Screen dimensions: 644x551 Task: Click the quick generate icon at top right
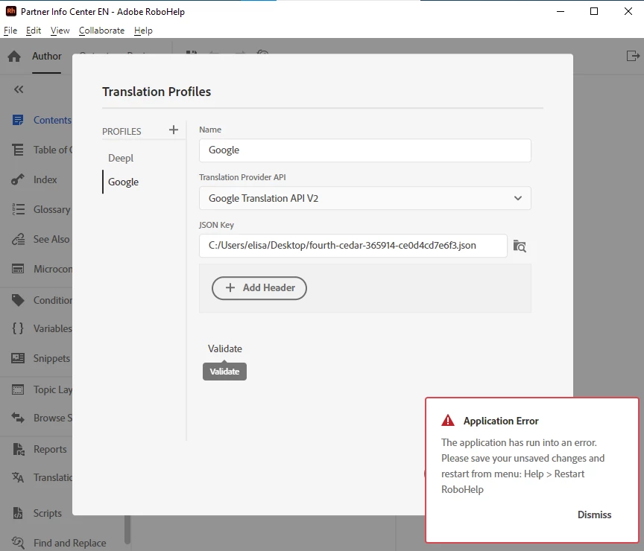[x=633, y=56]
